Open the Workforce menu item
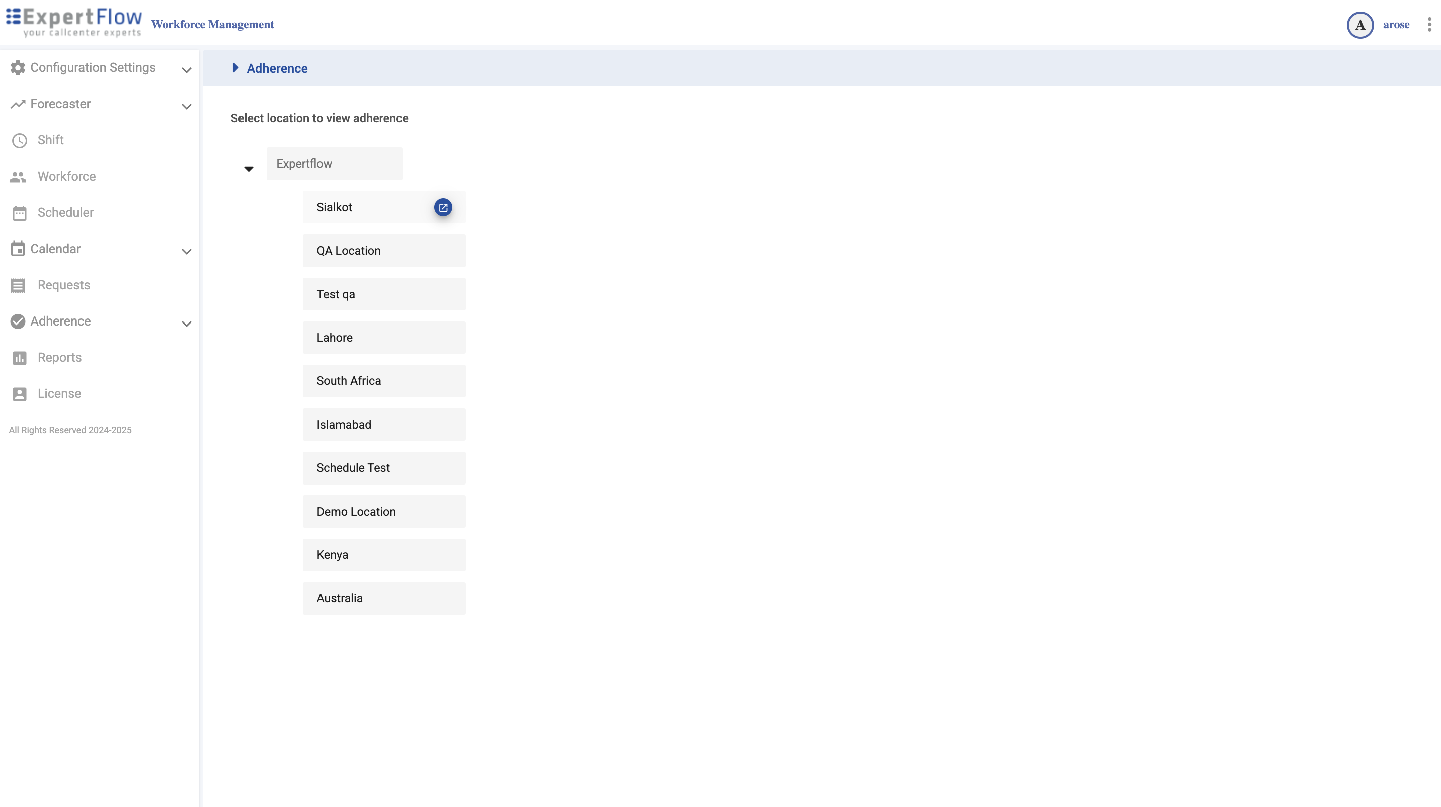The image size is (1441, 807). pyautogui.click(x=66, y=176)
